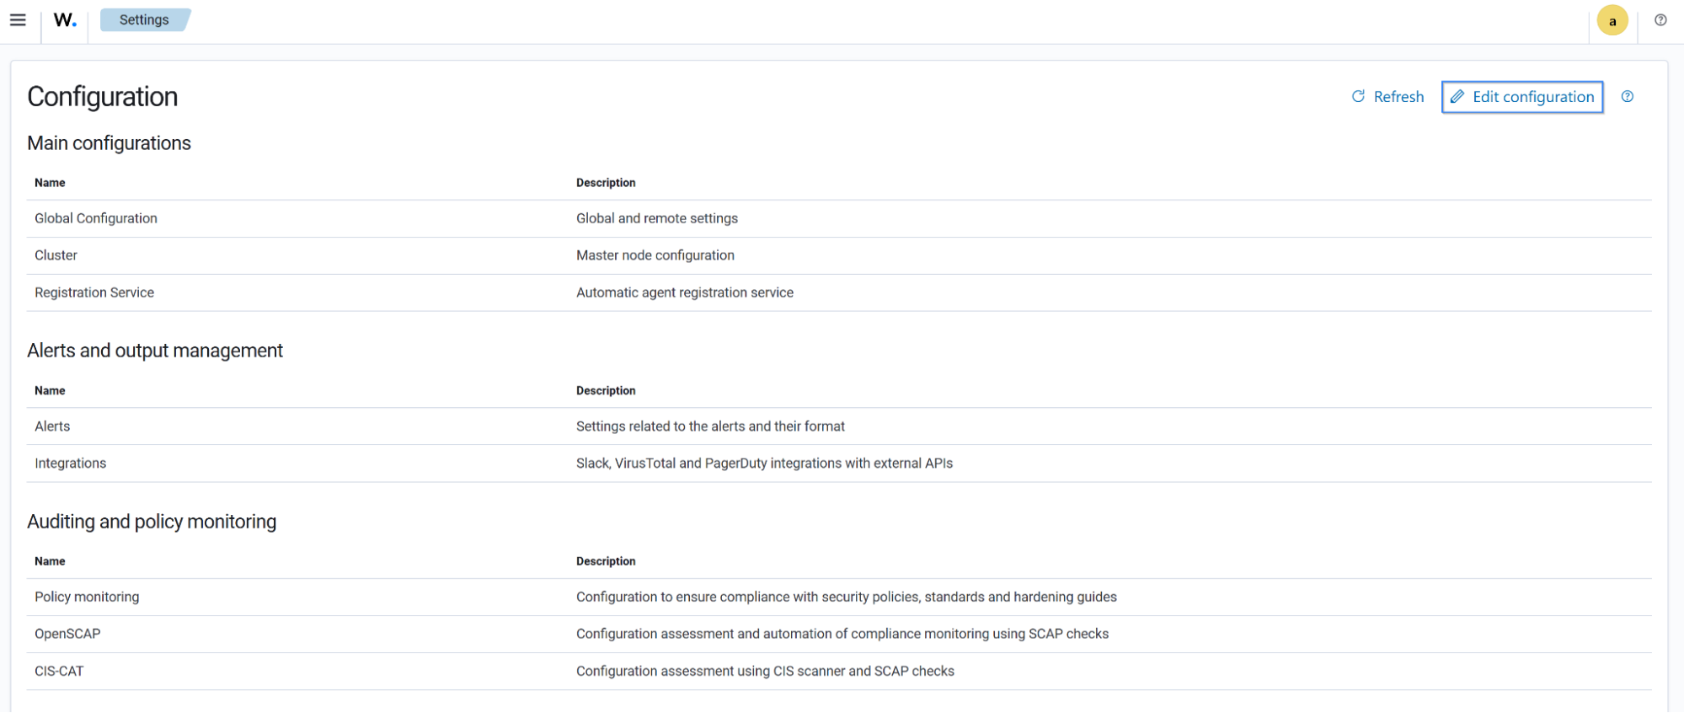The image size is (1684, 713).
Task: Open the navigation sidebar menu
Action: pos(17,19)
